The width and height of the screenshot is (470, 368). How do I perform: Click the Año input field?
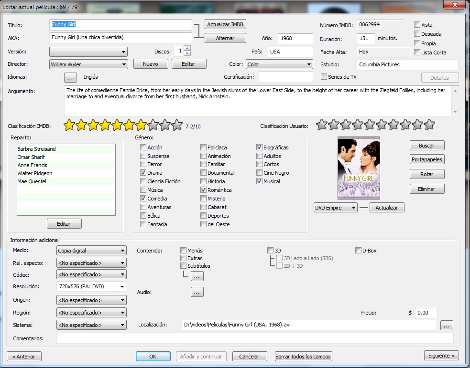click(295, 39)
